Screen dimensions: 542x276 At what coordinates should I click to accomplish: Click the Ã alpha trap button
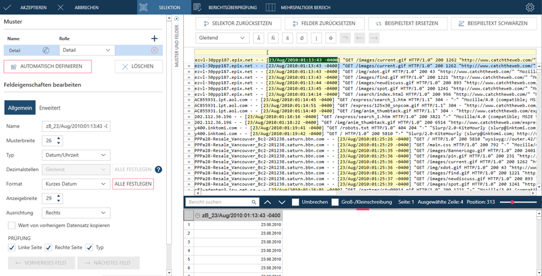coord(258,38)
